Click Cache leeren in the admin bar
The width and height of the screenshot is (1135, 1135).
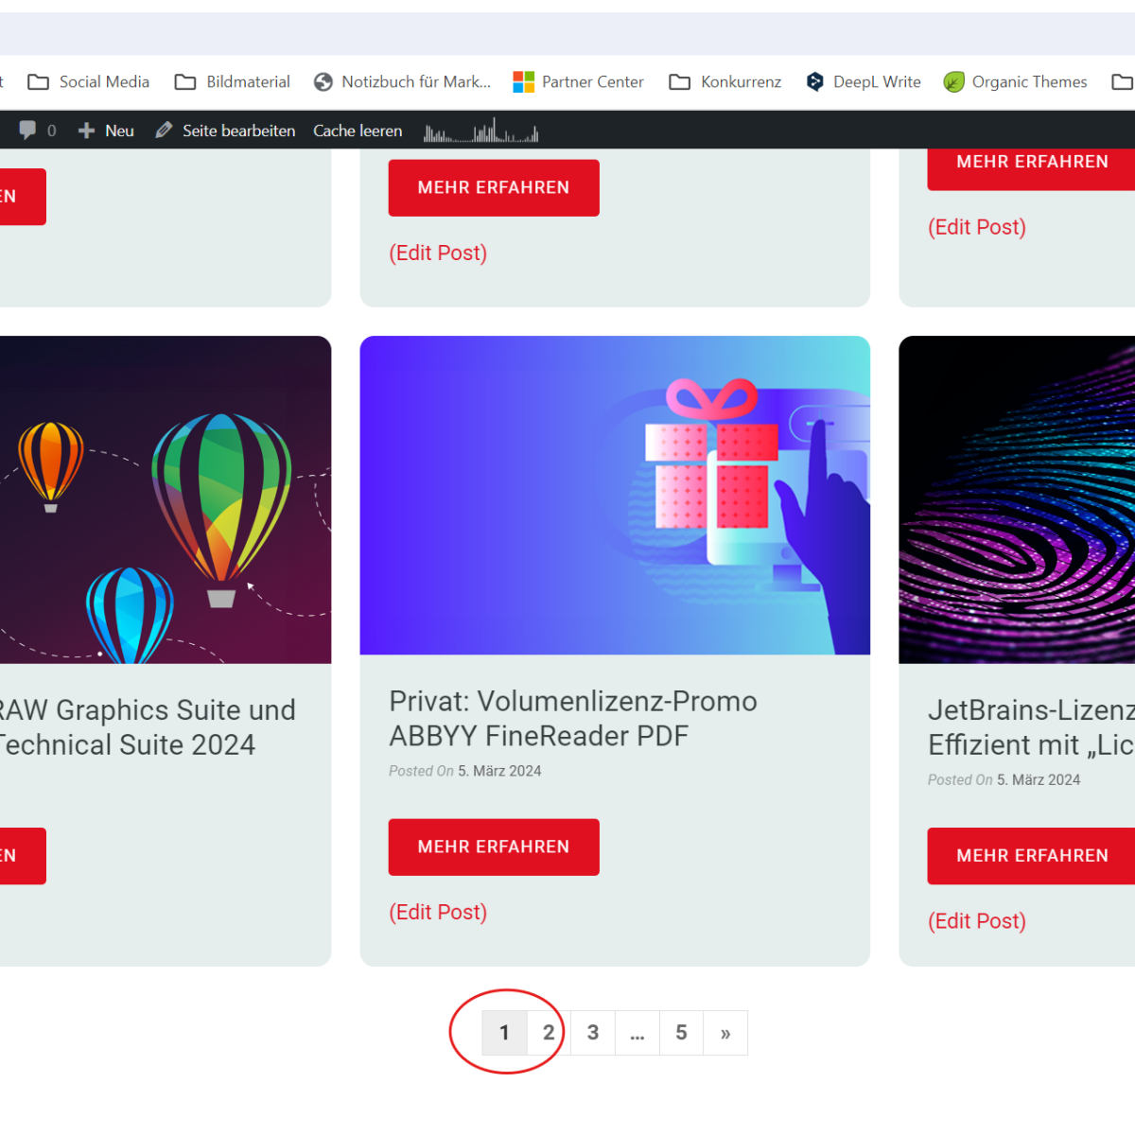tap(358, 131)
